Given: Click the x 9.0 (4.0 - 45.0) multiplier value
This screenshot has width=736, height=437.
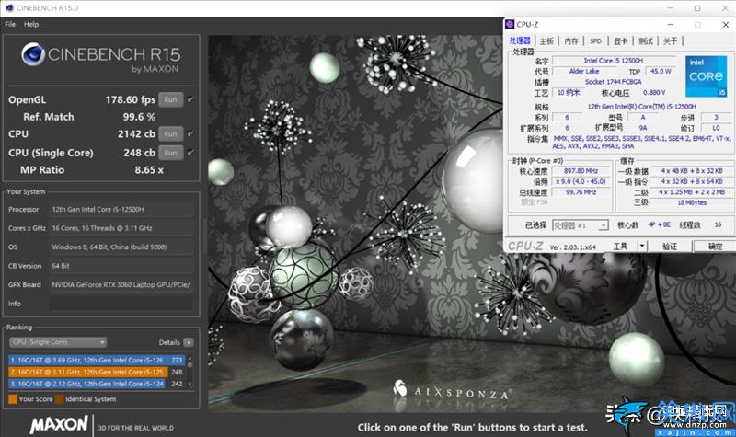Looking at the screenshot, I should tap(581, 181).
